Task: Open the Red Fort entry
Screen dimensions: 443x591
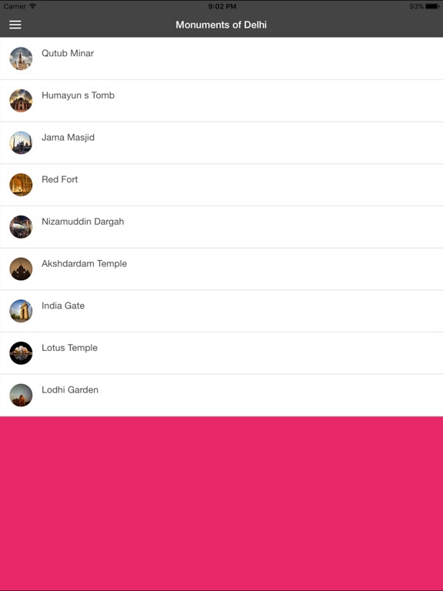Action: [221, 185]
